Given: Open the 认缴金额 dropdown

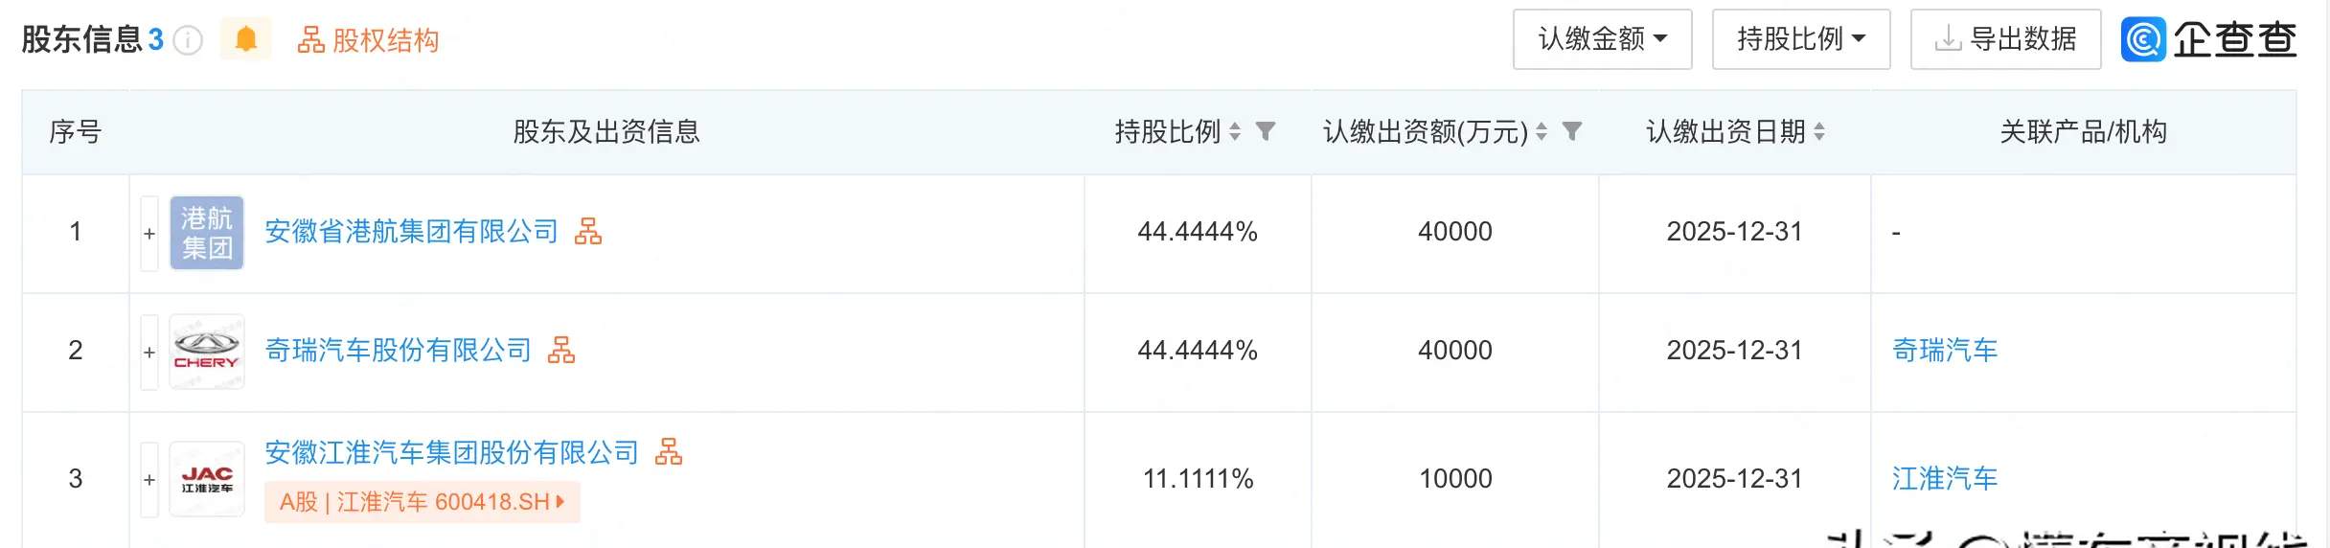Looking at the screenshot, I should 1602,39.
